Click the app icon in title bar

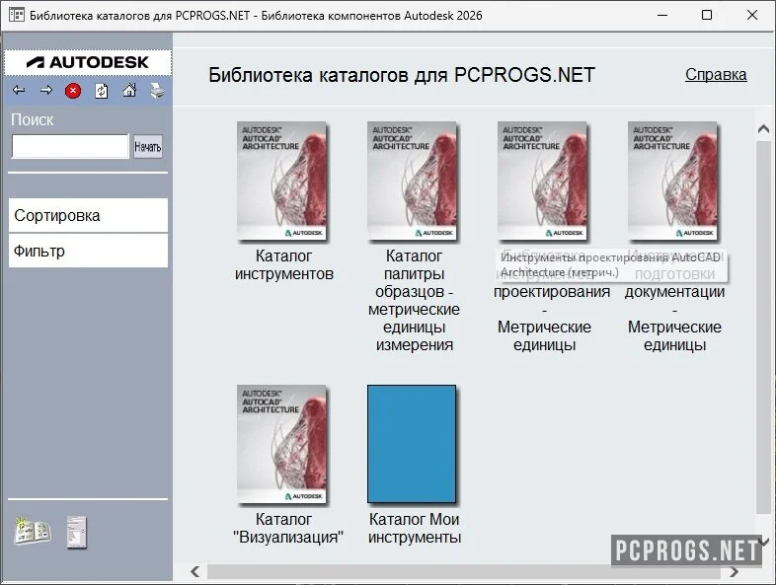click(17, 15)
